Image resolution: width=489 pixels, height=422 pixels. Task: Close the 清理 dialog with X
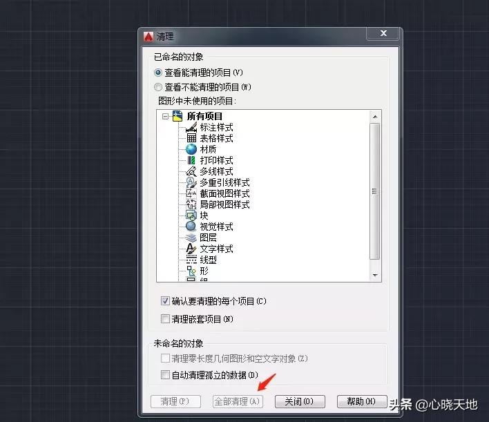tap(383, 33)
